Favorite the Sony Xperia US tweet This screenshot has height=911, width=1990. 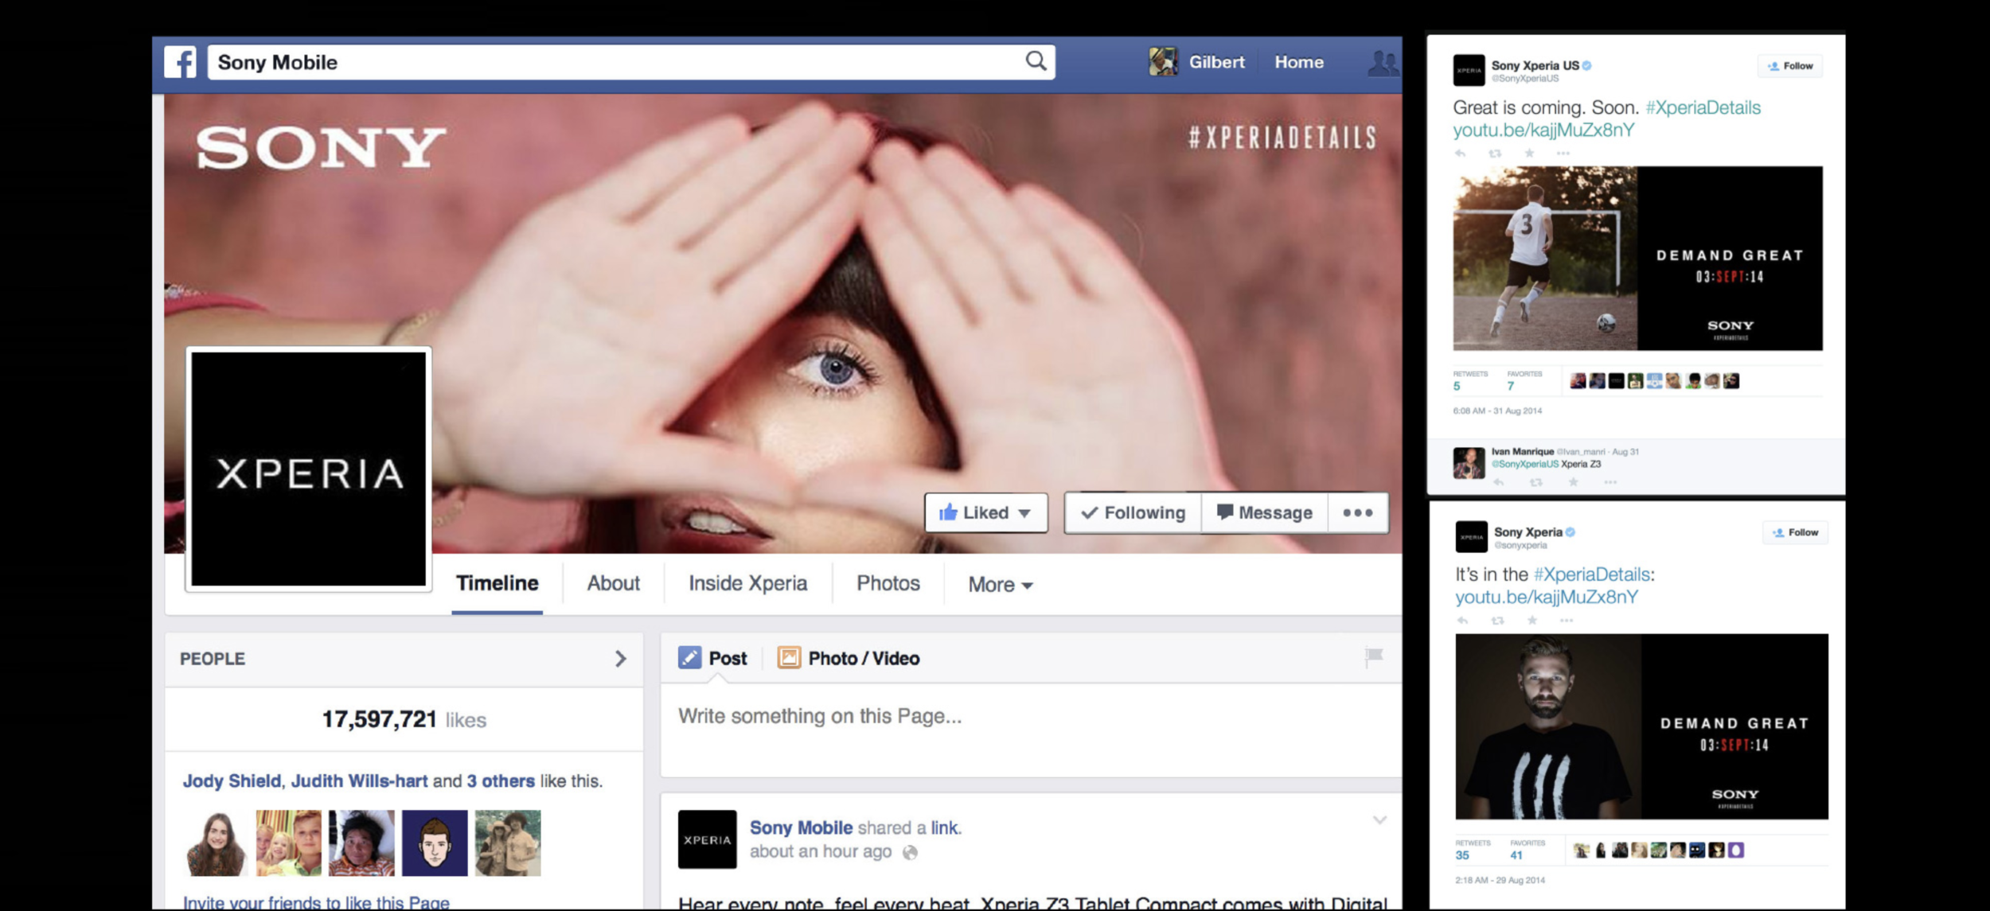coord(1529,154)
